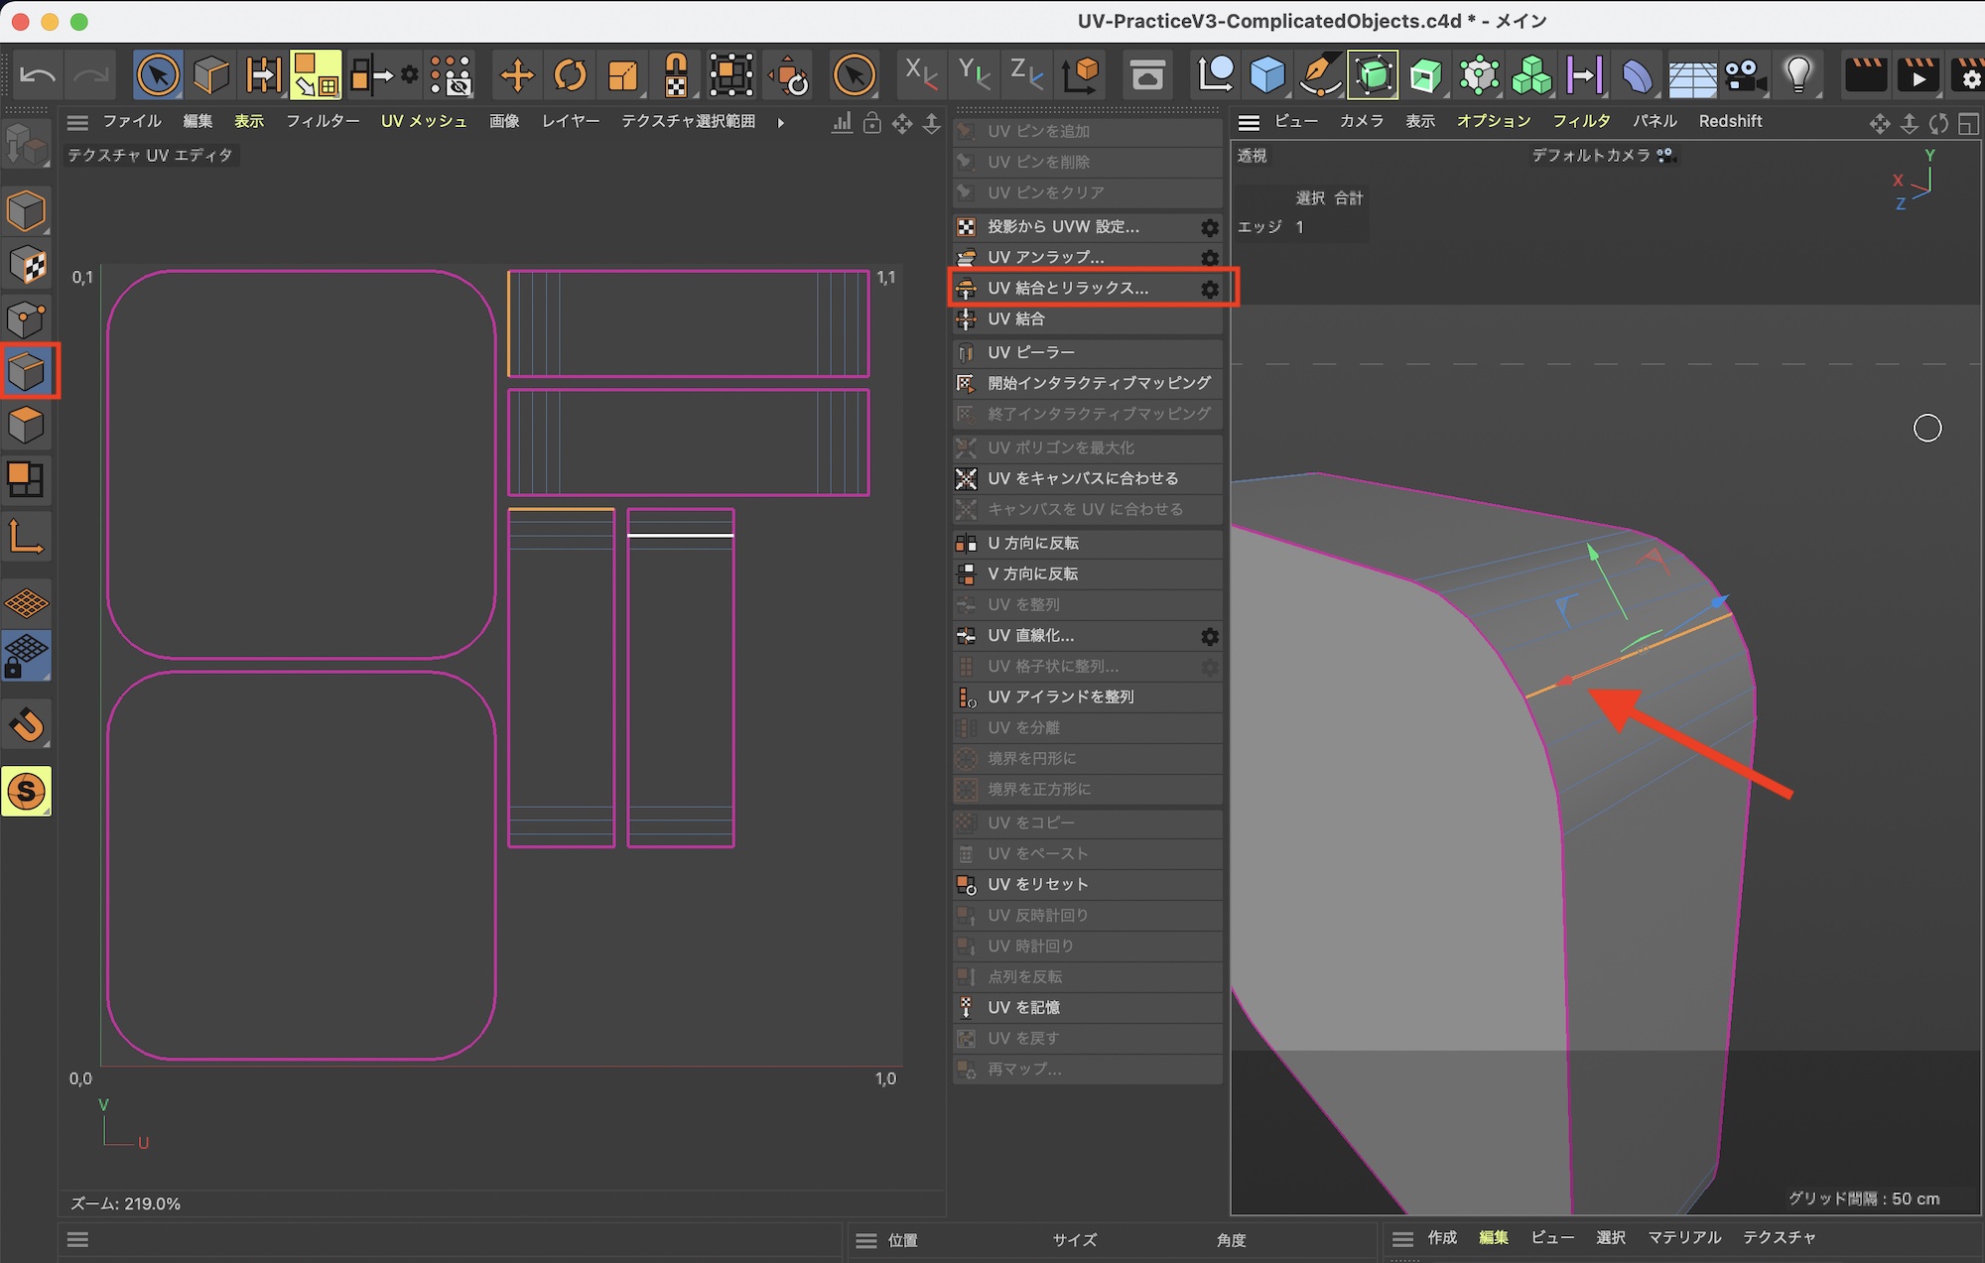Click the UV アンラップ command
Screen dimensions: 1985x1263
click(x=1045, y=257)
